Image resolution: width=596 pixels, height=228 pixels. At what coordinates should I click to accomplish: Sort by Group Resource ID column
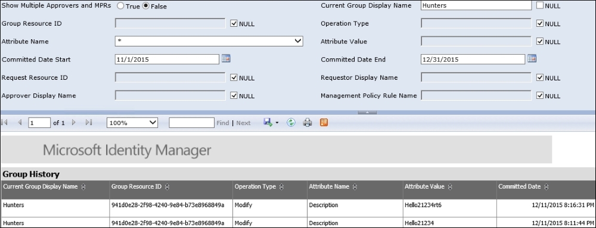[167, 187]
